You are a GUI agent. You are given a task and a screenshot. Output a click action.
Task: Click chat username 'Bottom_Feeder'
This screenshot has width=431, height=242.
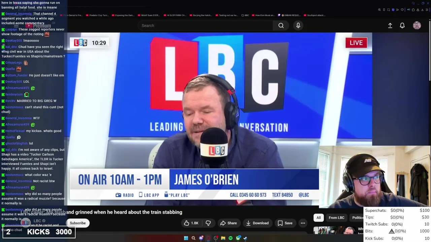click(x=16, y=75)
